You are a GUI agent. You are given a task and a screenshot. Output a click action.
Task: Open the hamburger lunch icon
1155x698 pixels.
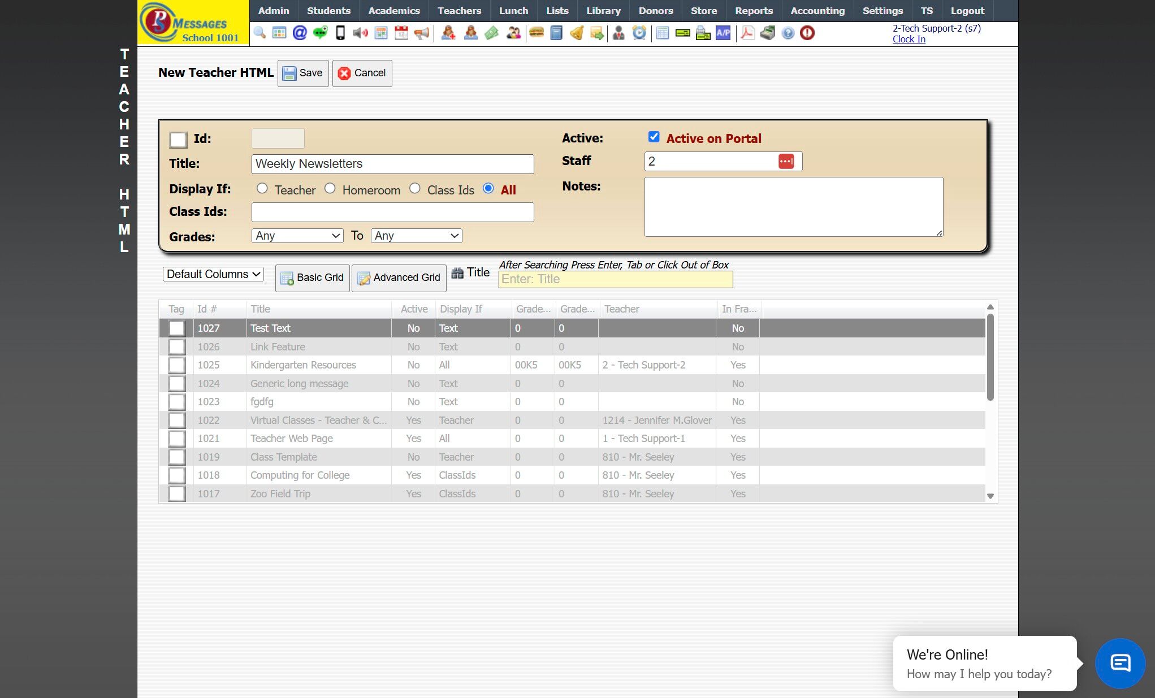point(536,33)
